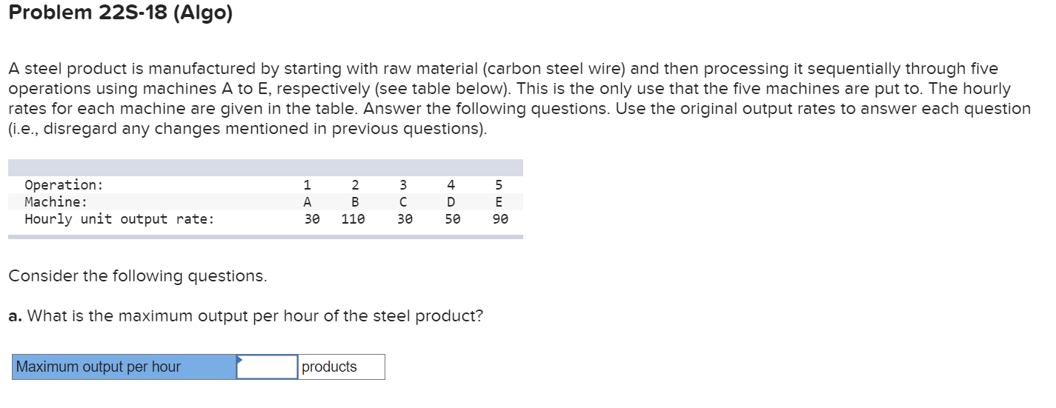Click operation number 4 in the table
Viewport: 1056px width, 408px height.
point(451,184)
